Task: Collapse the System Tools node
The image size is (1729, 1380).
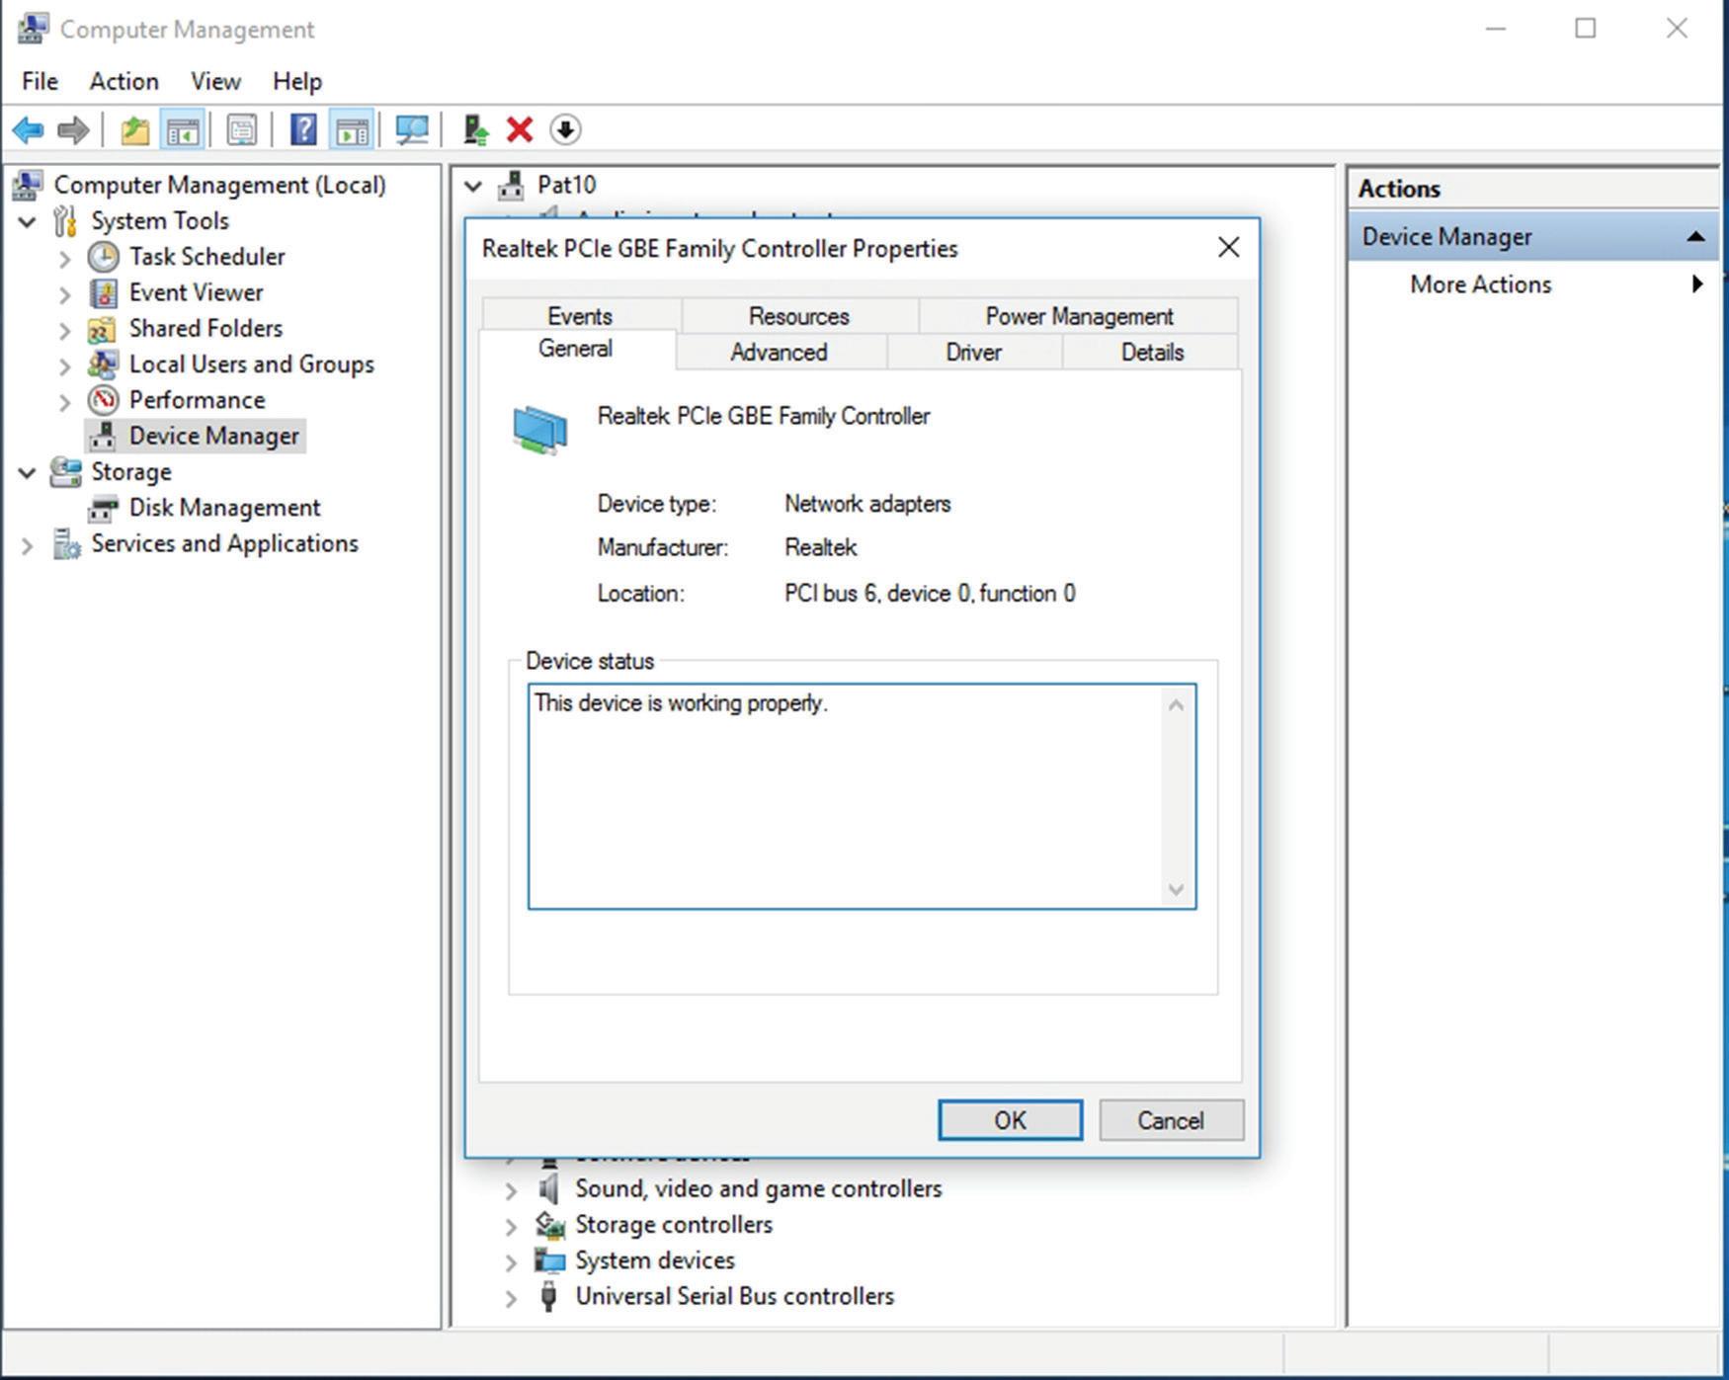Action: pyautogui.click(x=28, y=221)
